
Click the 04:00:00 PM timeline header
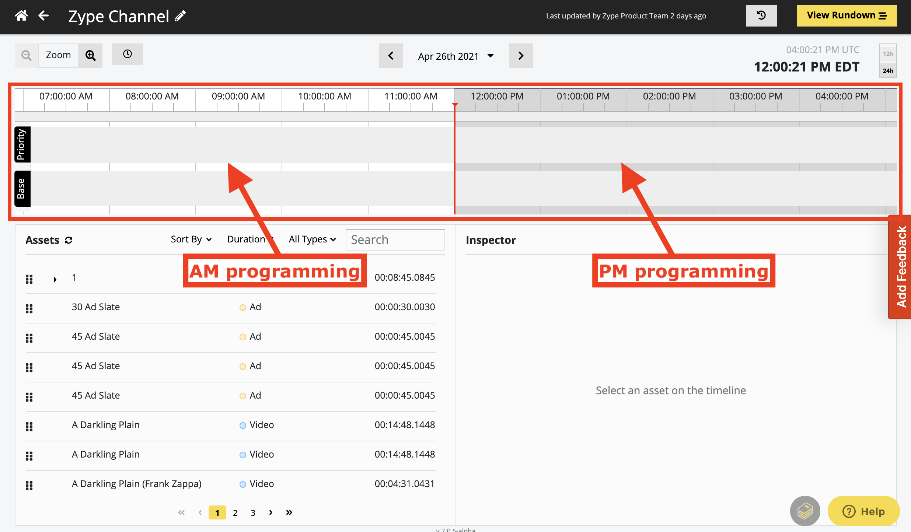(x=842, y=96)
